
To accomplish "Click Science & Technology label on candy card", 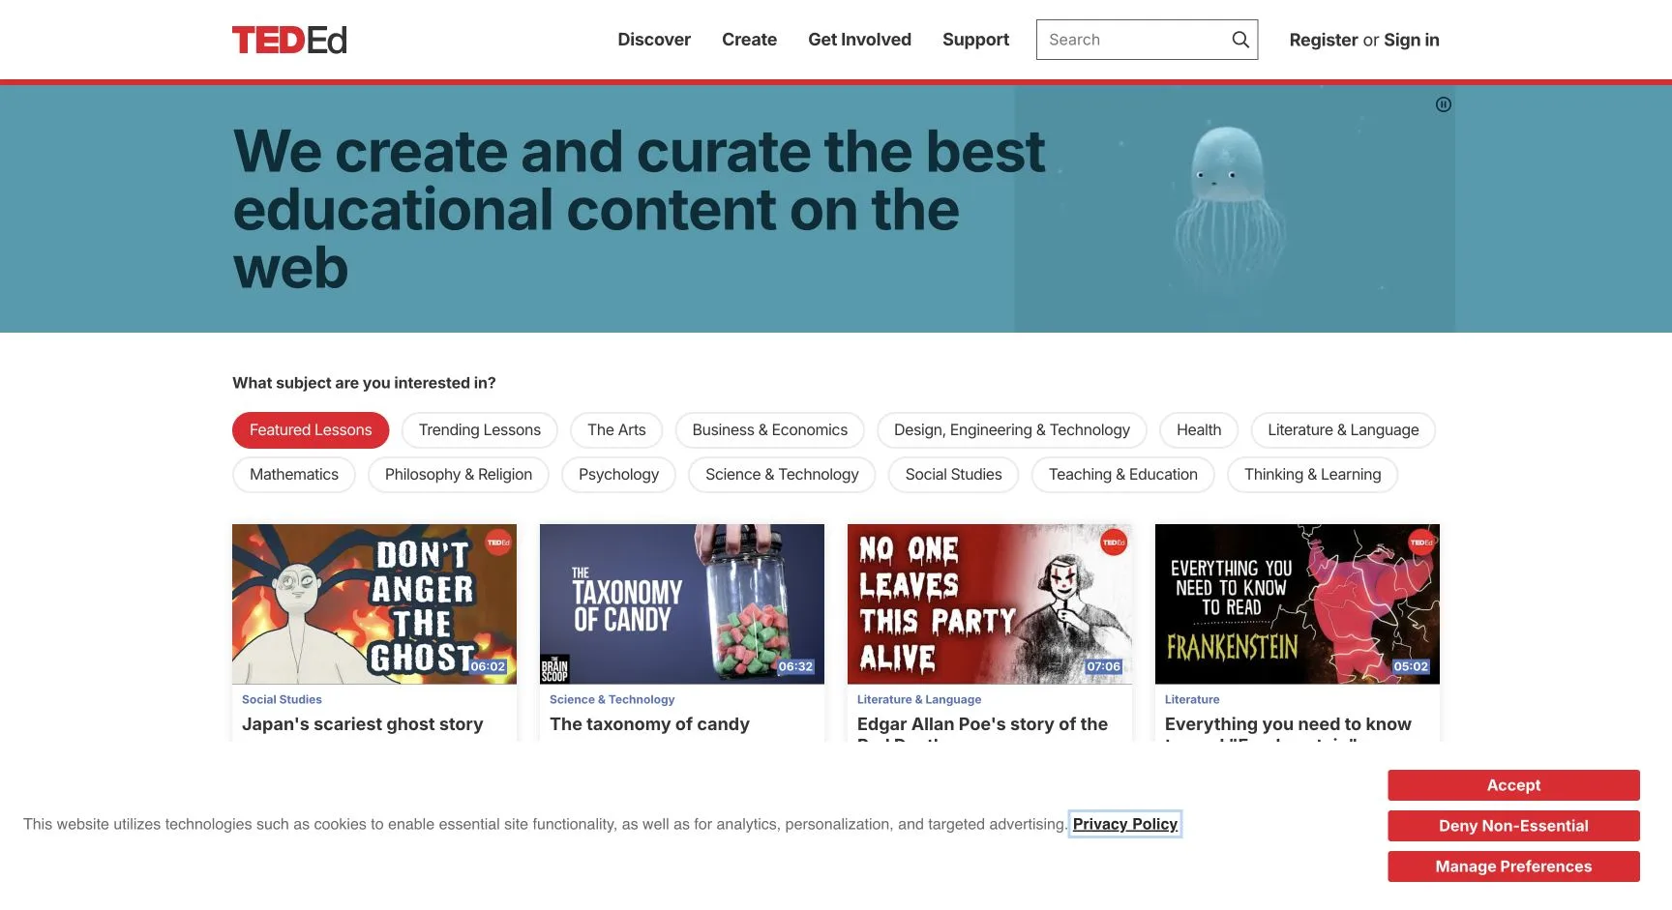I will 612,699.
